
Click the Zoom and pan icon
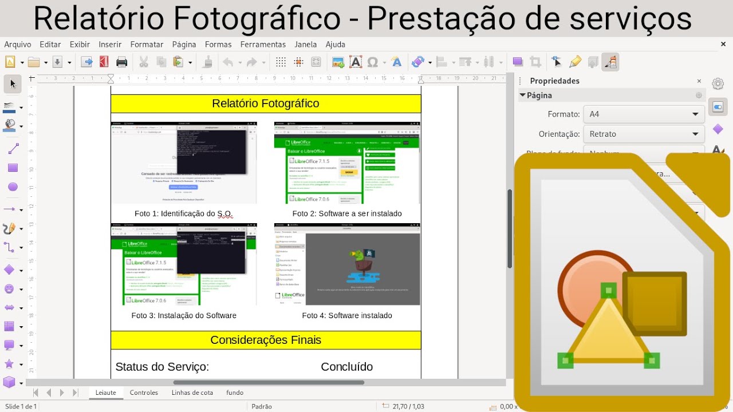tap(316, 62)
